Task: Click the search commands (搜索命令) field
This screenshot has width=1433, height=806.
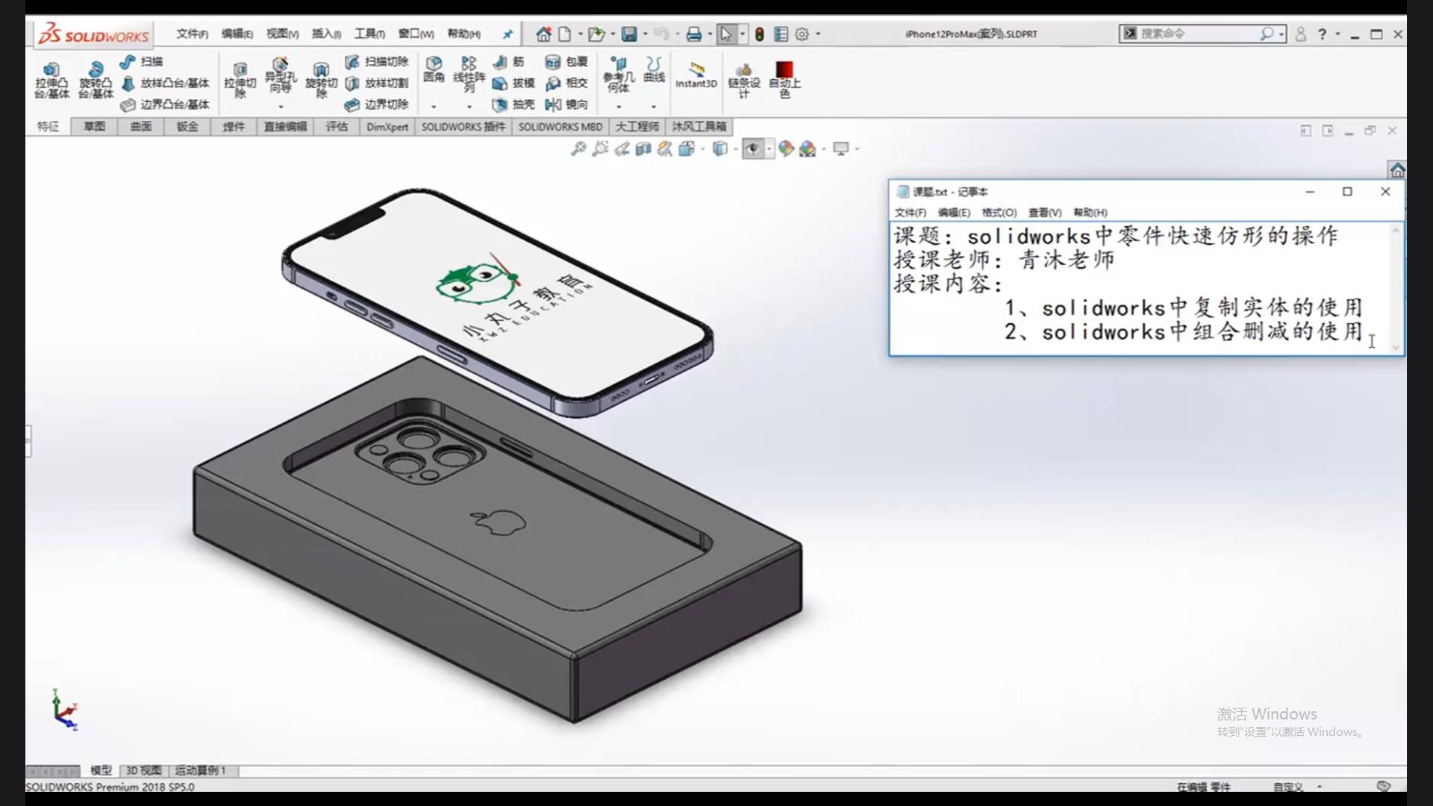Action: pyautogui.click(x=1204, y=34)
